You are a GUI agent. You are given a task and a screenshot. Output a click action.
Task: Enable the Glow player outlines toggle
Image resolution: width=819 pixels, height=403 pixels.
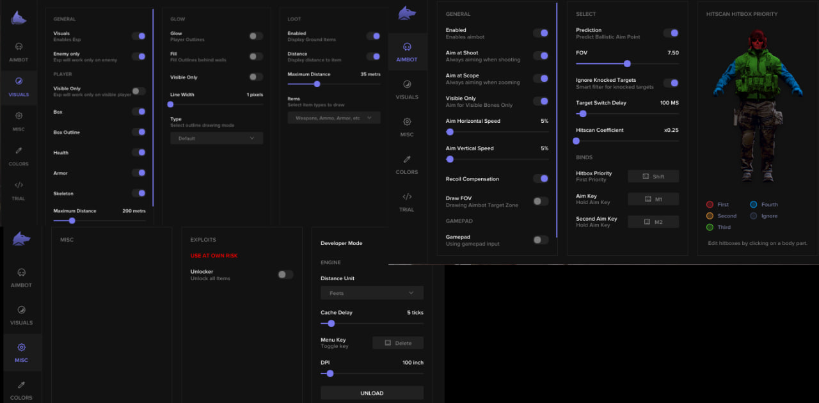pyautogui.click(x=255, y=36)
